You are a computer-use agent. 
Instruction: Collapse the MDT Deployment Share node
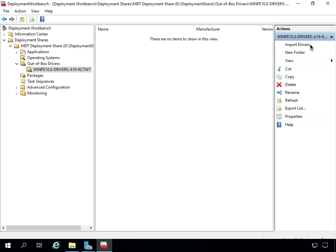pyautogui.click(x=10, y=46)
